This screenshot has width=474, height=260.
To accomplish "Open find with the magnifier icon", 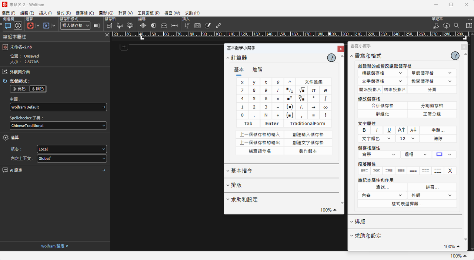I will [x=457, y=26].
